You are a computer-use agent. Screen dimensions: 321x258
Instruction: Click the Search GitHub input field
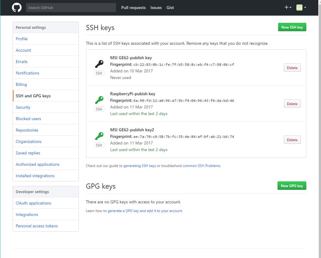click(x=71, y=7)
